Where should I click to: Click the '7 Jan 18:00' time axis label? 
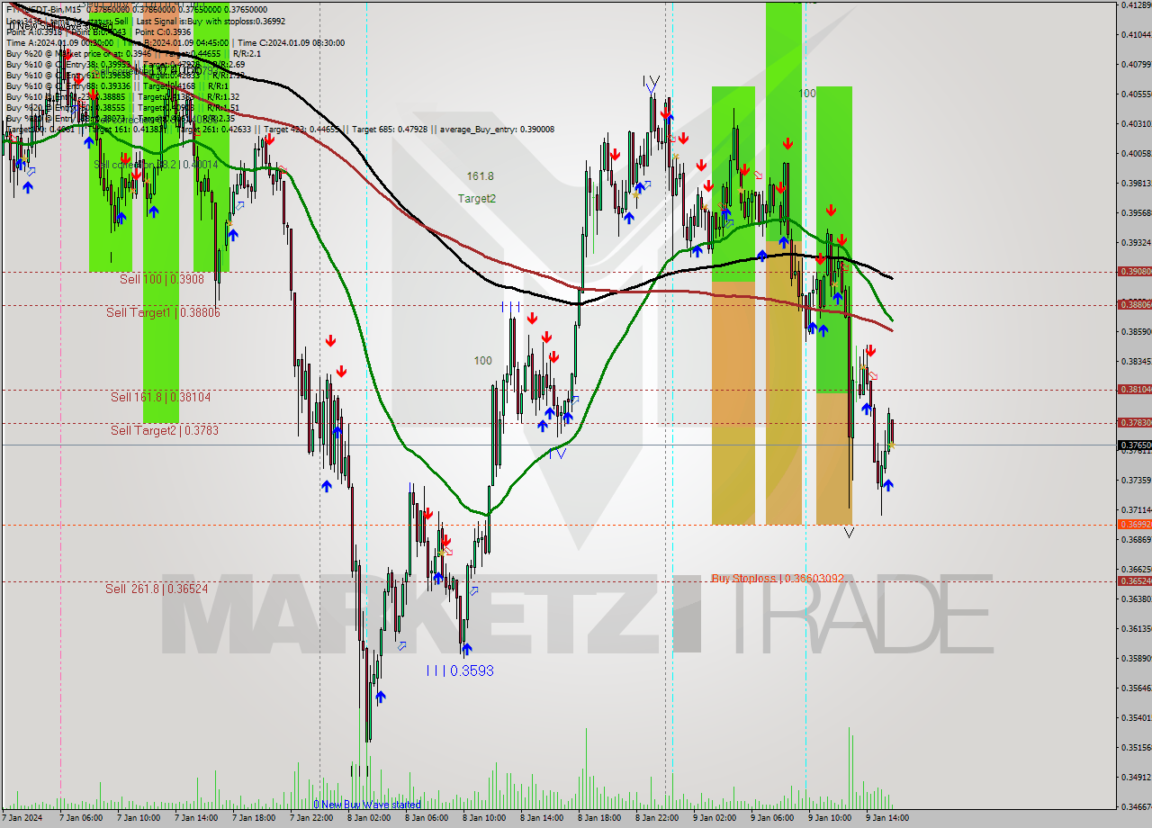253,819
